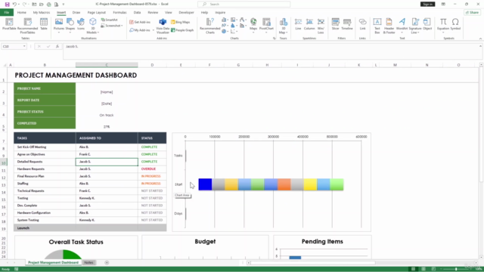Insert a Symbol
Viewport: 484px width, 272px height.
tap(455, 24)
